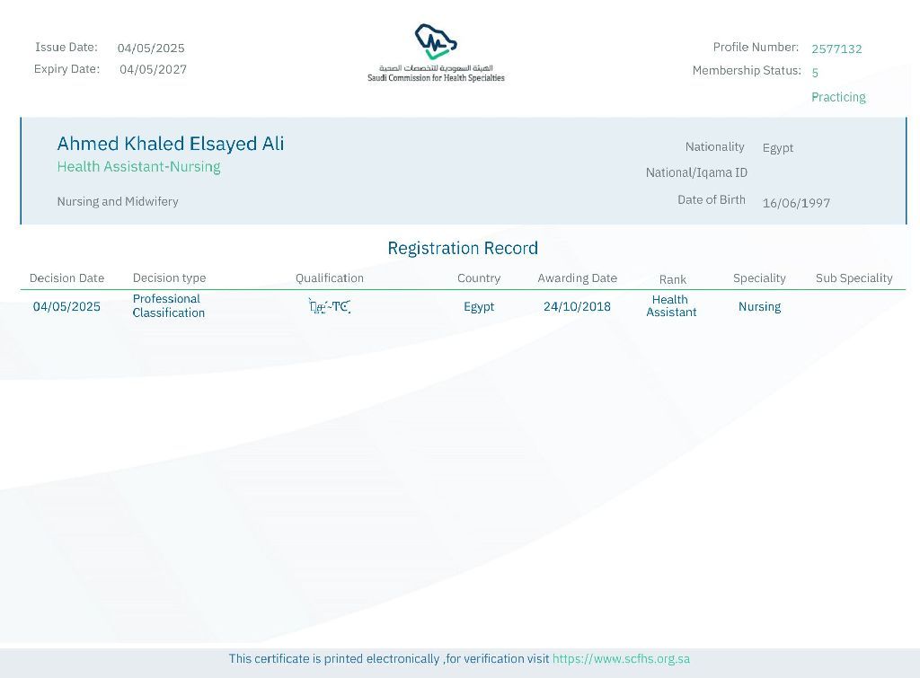Click the National/Iqama ID label
This screenshot has width=920, height=678.
696,172
